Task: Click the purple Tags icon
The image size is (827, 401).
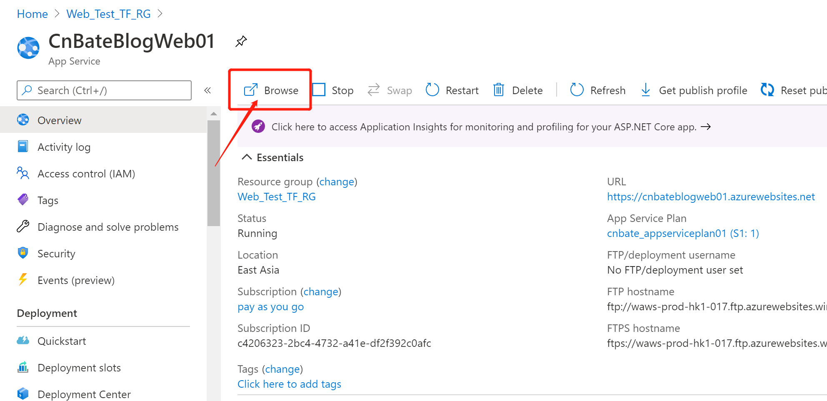Action: pyautogui.click(x=23, y=200)
